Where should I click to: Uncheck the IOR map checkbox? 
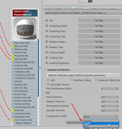click(x=47, y=20)
